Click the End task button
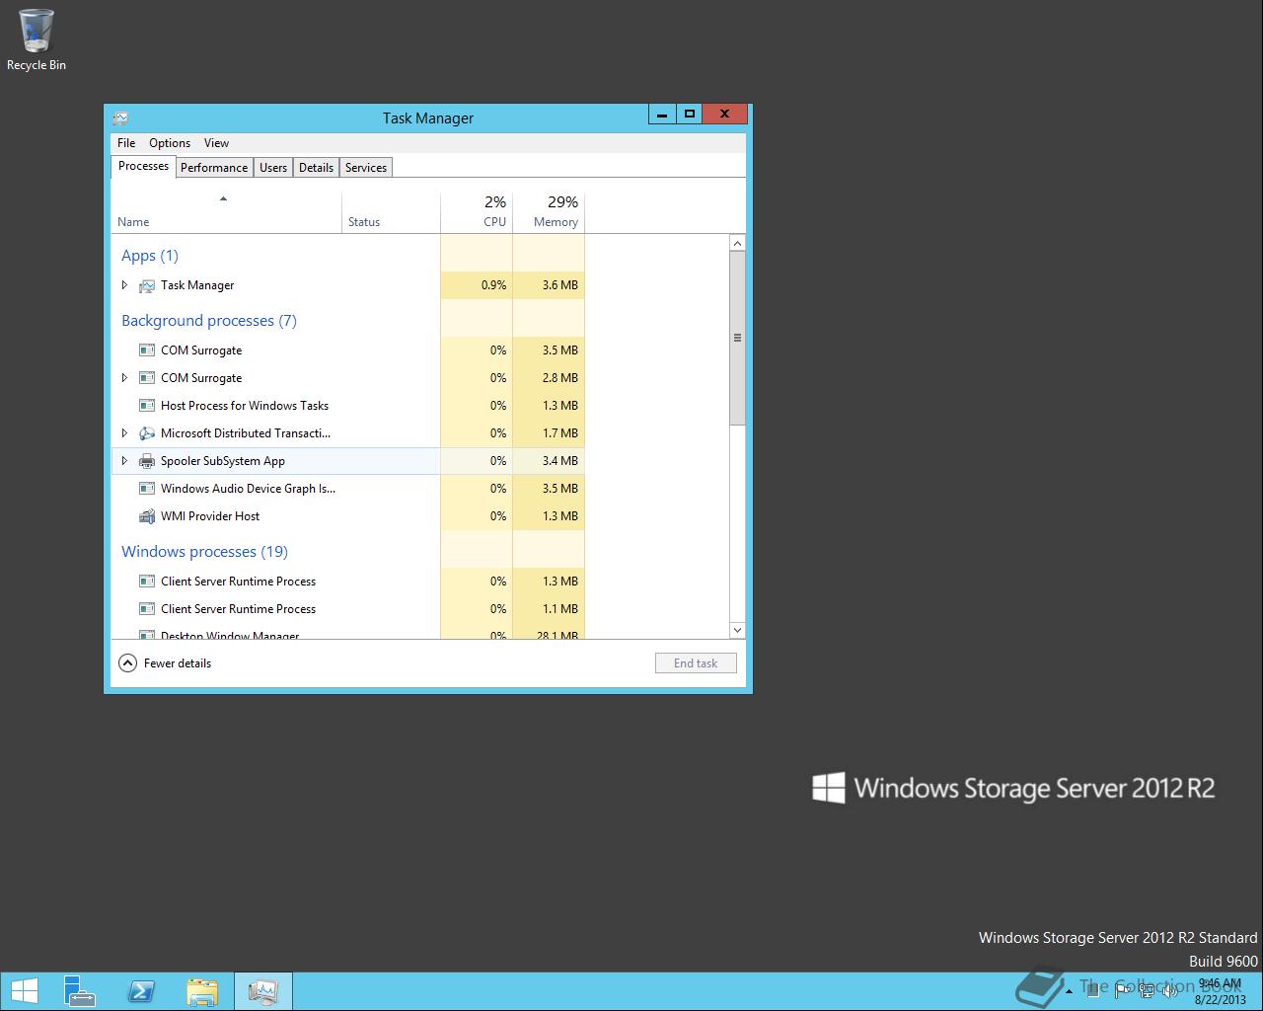 point(696,663)
